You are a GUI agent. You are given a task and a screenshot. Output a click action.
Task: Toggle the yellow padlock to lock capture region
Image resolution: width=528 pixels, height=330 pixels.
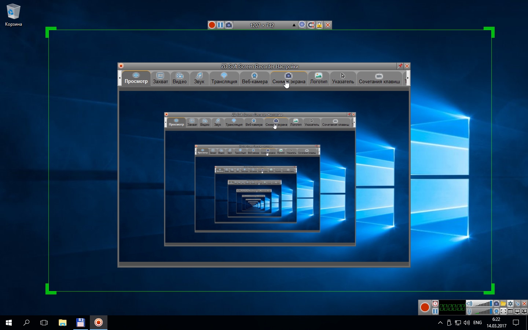click(319, 25)
